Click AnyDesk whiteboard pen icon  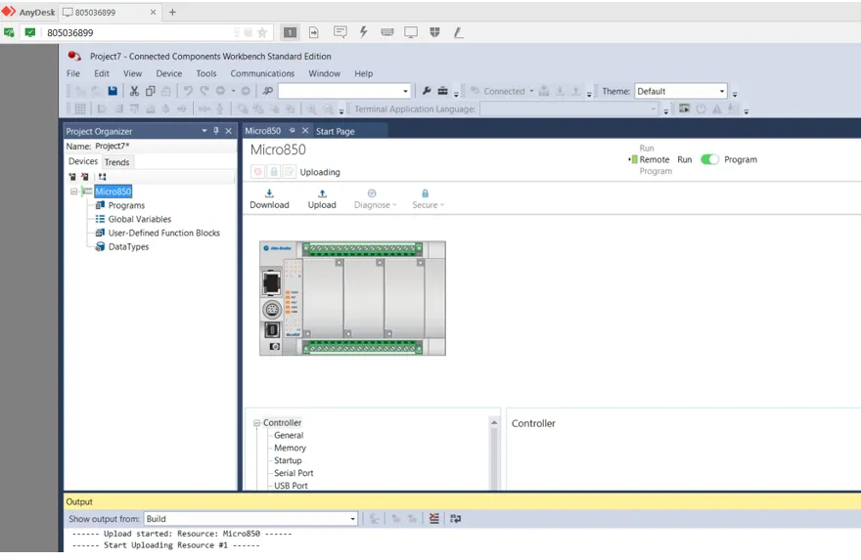coord(458,32)
